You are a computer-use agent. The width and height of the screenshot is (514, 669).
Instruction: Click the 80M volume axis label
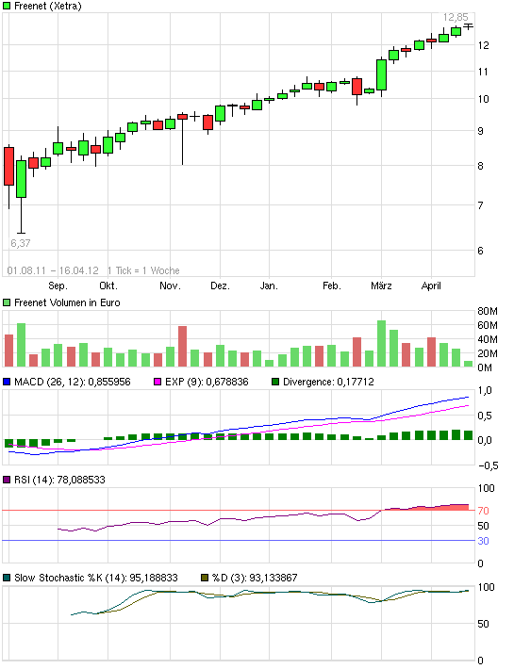(x=488, y=311)
